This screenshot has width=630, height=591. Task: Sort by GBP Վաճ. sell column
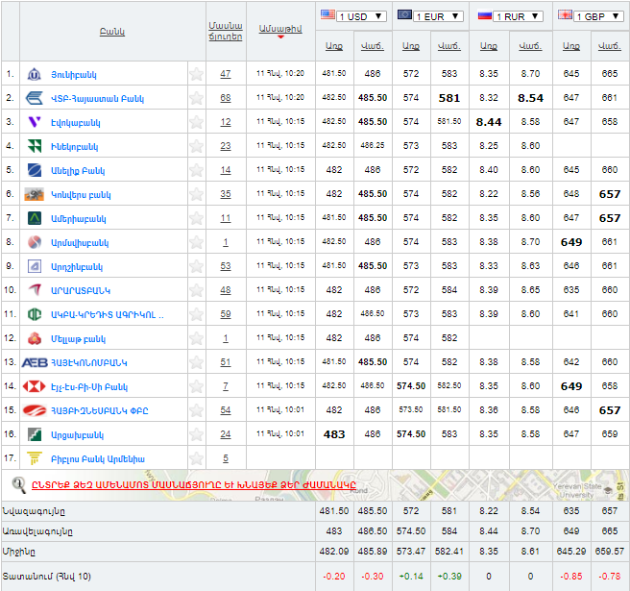[x=610, y=46]
